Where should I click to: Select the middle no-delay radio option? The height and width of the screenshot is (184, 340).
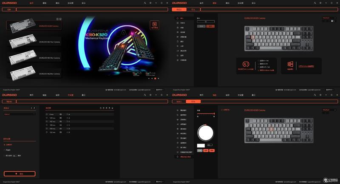5,150
